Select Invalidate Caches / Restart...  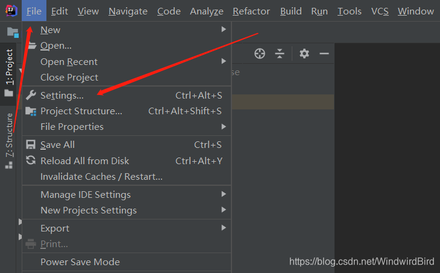(127, 177)
